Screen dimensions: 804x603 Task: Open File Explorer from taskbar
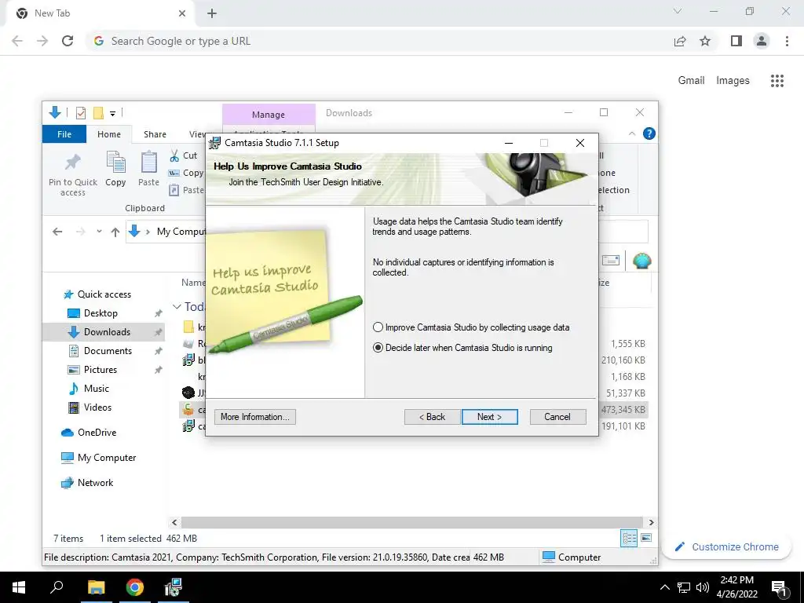click(96, 587)
